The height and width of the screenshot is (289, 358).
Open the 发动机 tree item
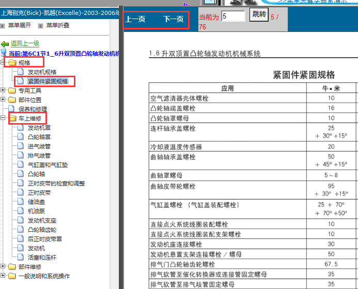point(36,248)
